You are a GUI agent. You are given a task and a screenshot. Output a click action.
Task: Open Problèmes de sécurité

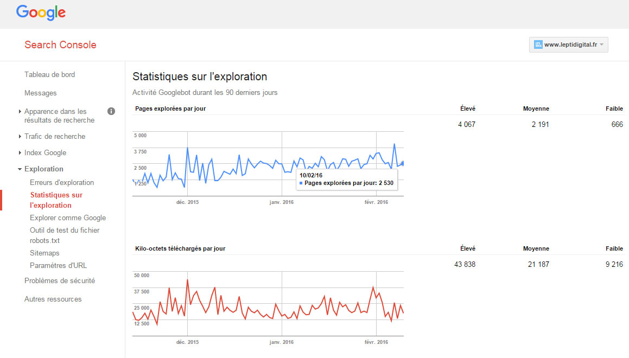point(60,280)
